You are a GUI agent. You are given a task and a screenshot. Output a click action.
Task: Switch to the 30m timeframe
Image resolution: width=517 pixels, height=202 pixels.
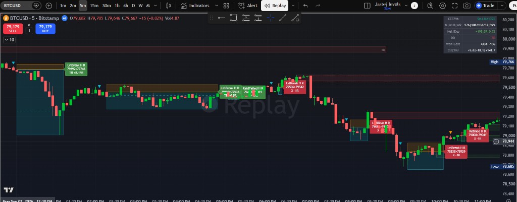point(107,6)
